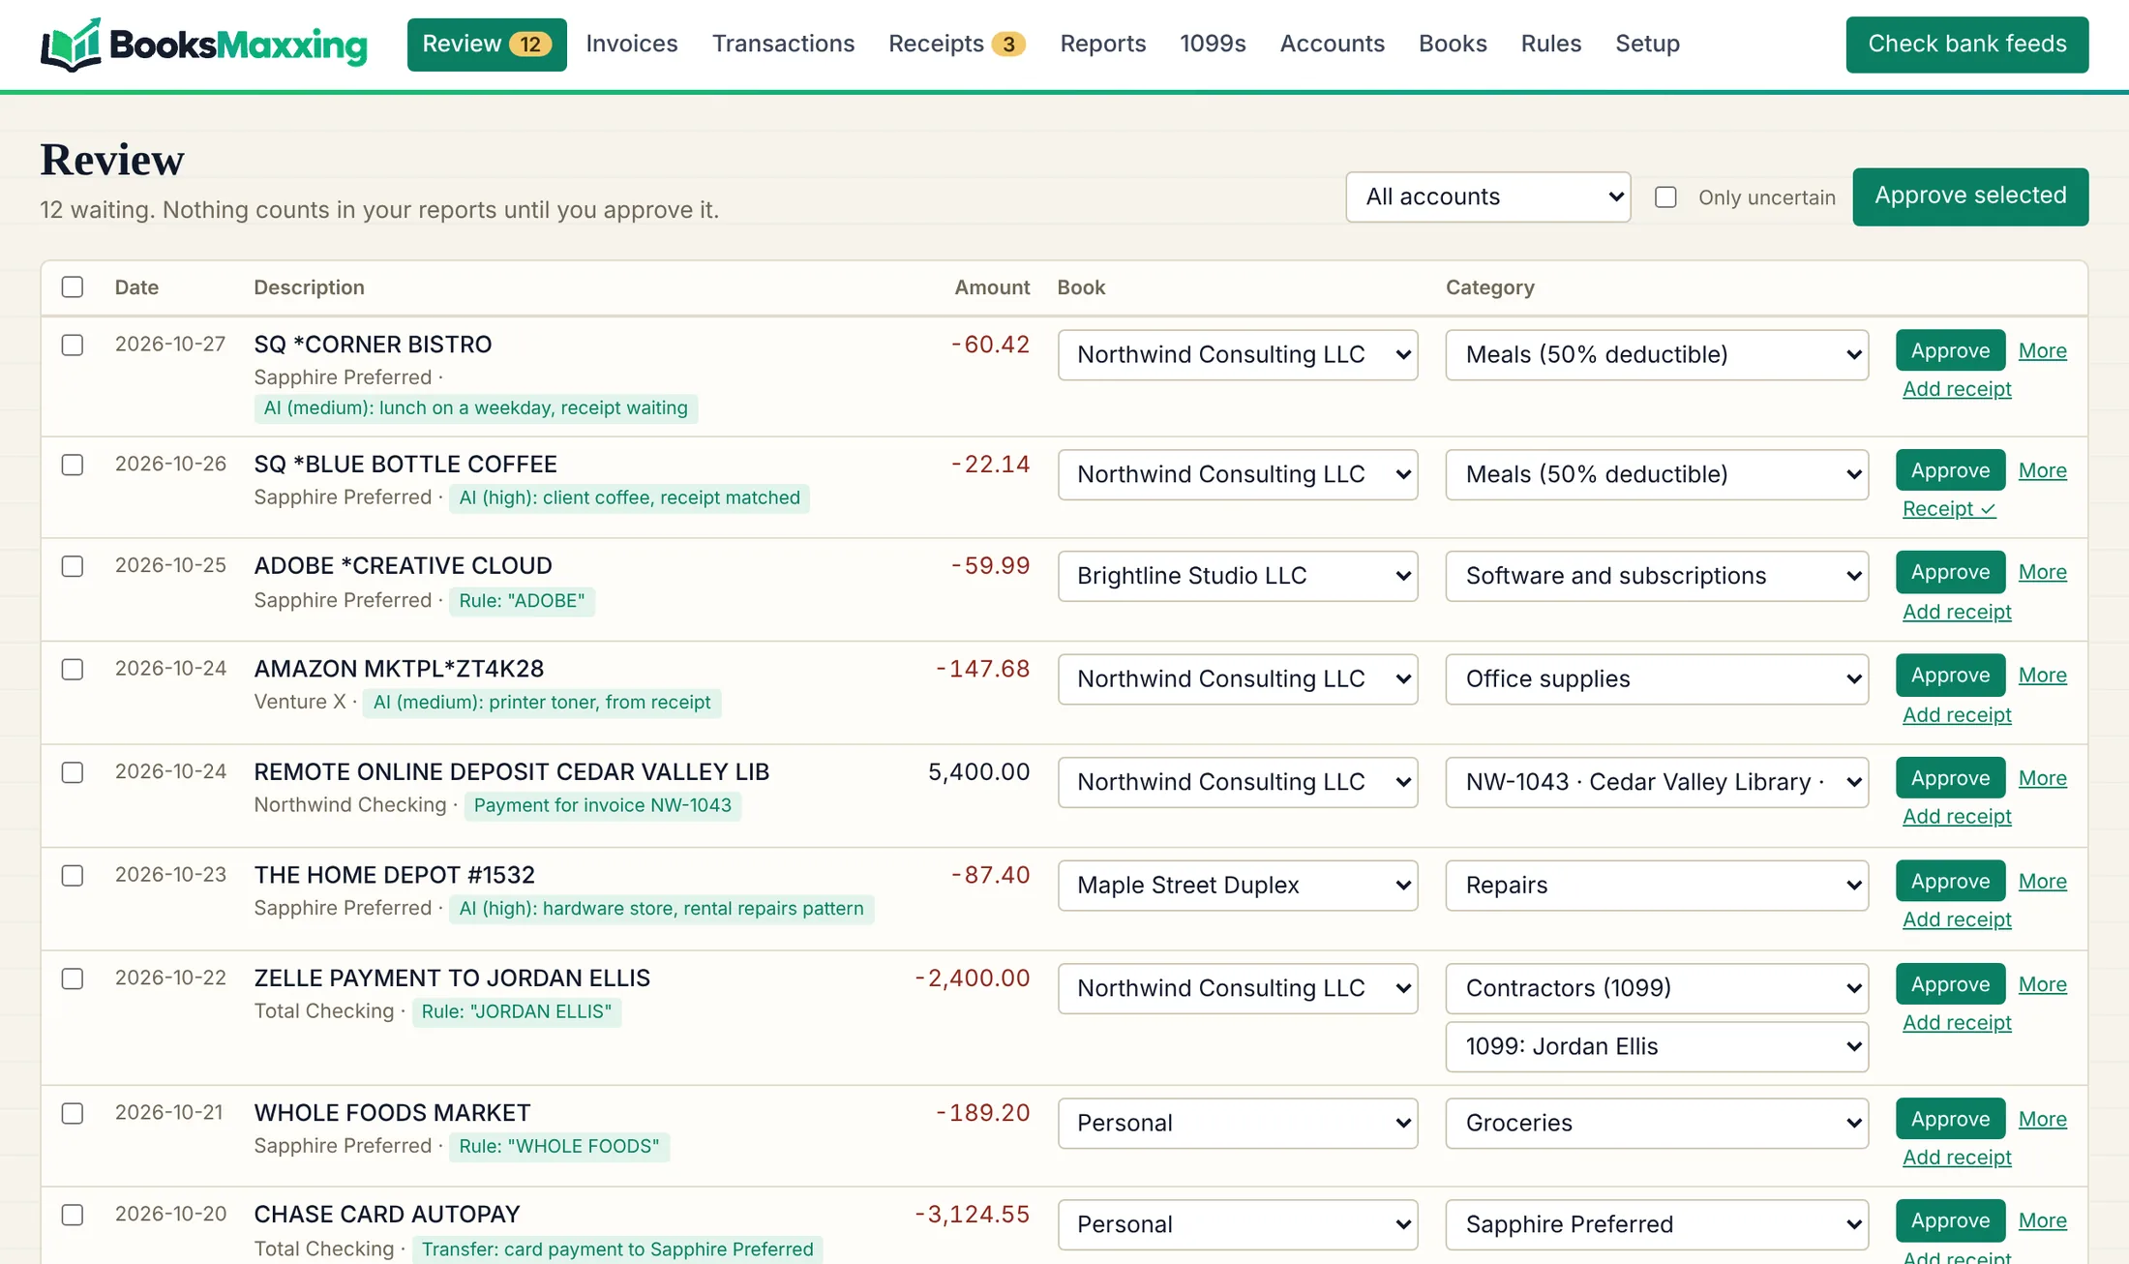Click the Rule: "JORDAN ELLIS" tag
This screenshot has width=2129, height=1264.
coord(516,1011)
